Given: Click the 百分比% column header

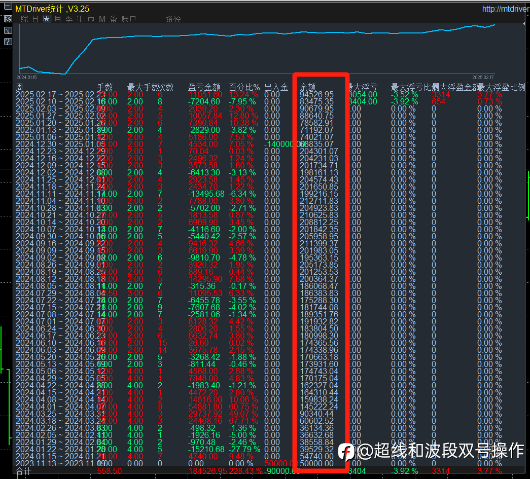Looking at the screenshot, I should [244, 88].
